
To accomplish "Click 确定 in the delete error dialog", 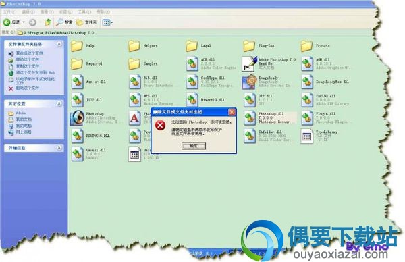I will (194, 146).
